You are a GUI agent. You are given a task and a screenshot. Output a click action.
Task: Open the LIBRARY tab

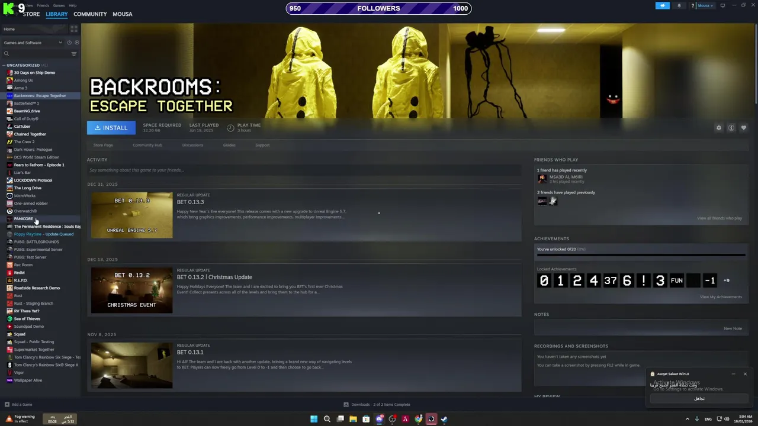[57, 14]
